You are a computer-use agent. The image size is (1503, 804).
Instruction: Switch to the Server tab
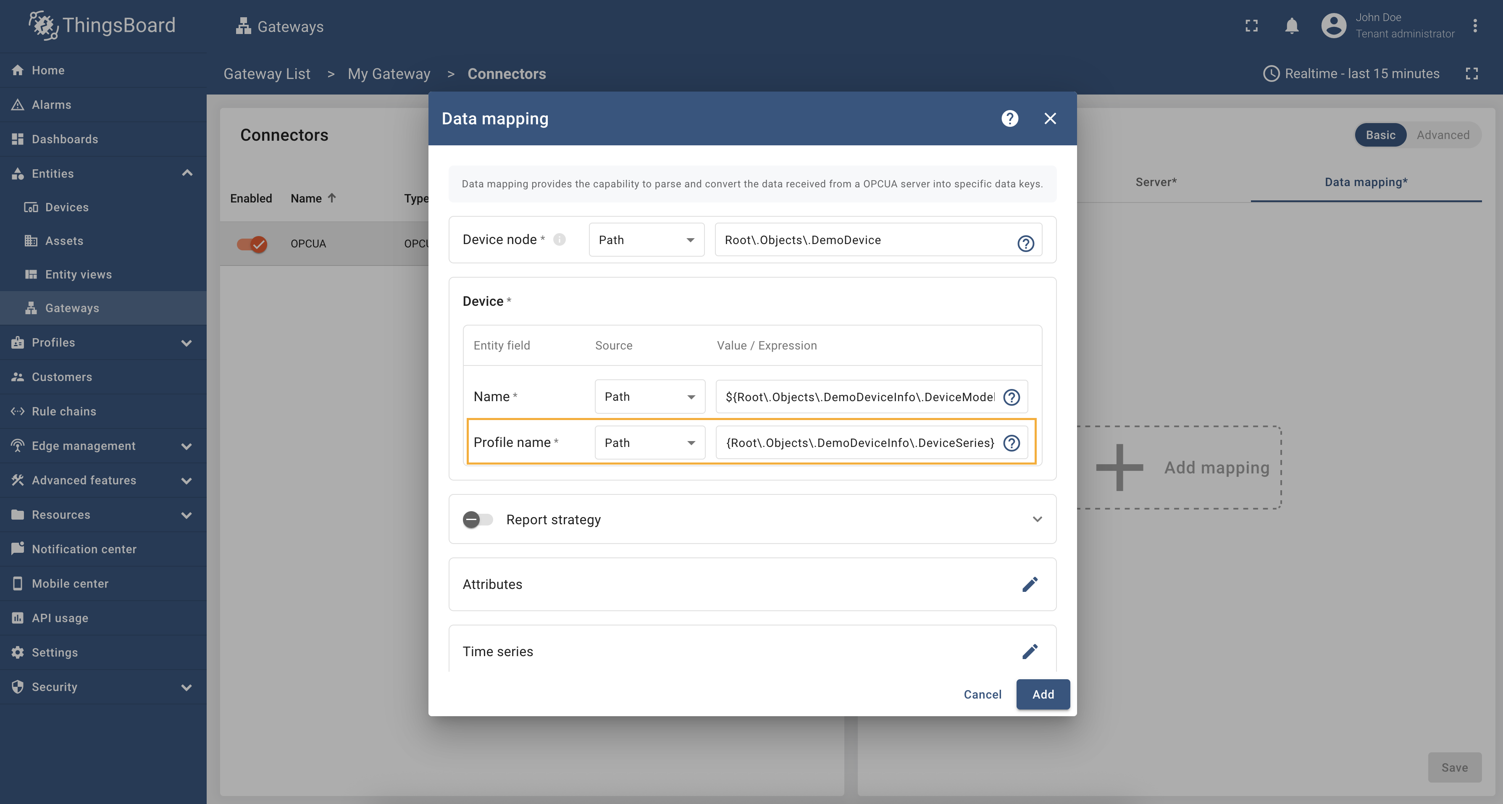tap(1155, 182)
